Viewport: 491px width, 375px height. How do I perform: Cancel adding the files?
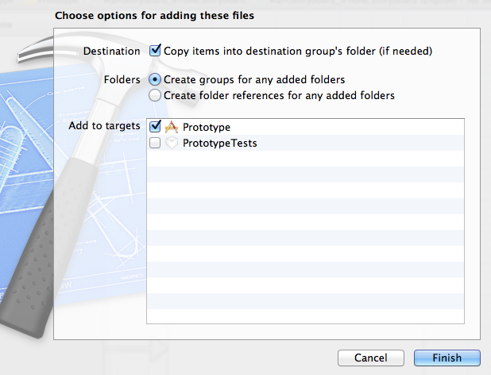pyautogui.click(x=371, y=358)
